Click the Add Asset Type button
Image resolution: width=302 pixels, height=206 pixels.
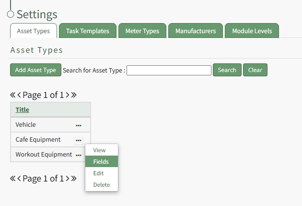click(35, 70)
